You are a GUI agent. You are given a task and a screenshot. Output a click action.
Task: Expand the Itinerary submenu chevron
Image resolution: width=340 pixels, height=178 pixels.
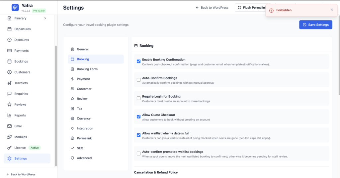click(45, 18)
